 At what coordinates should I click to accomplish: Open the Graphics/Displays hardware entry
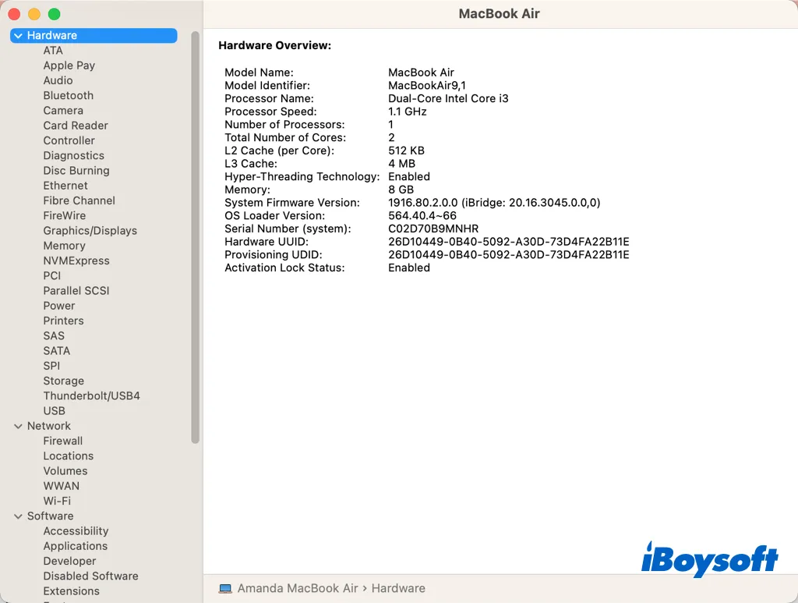90,231
